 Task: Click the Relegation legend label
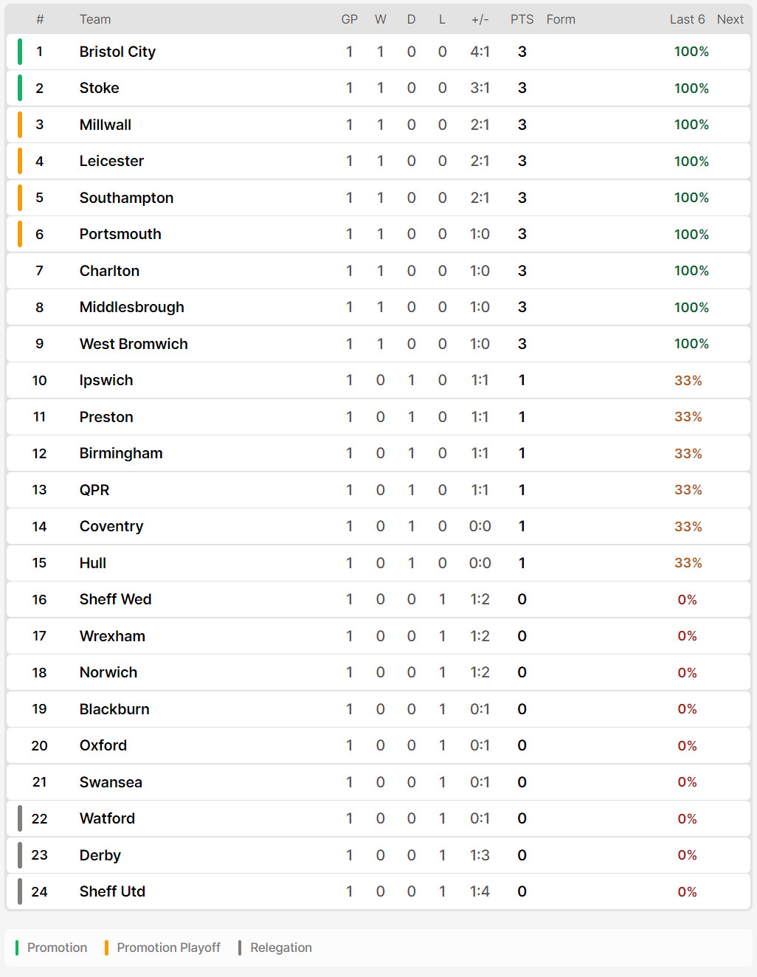tap(280, 947)
